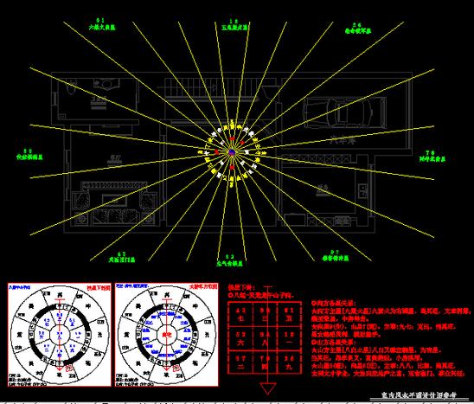
Task: Select the red center text in right compass chart
Action: coord(167,335)
